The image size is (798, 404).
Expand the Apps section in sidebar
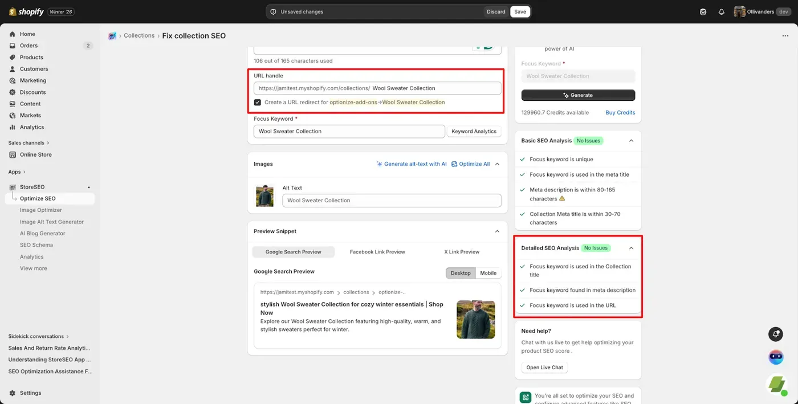[x=17, y=172]
